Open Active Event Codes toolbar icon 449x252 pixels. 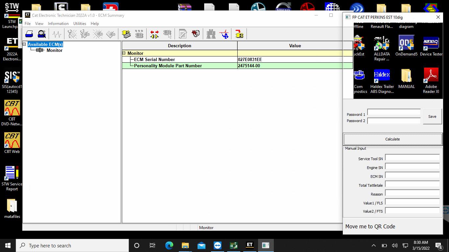click(x=98, y=34)
